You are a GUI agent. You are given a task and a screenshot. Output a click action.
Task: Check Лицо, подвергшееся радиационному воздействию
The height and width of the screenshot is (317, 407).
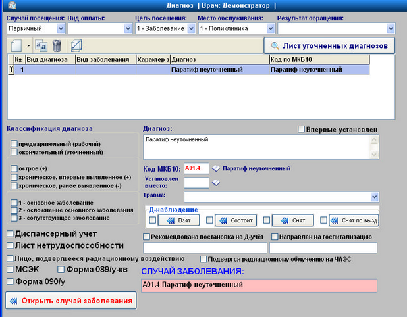pos(10,258)
